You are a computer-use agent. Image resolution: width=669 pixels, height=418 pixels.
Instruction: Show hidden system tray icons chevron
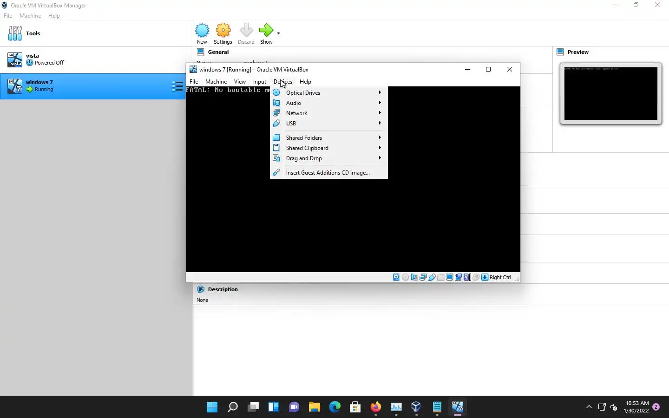[589, 407]
